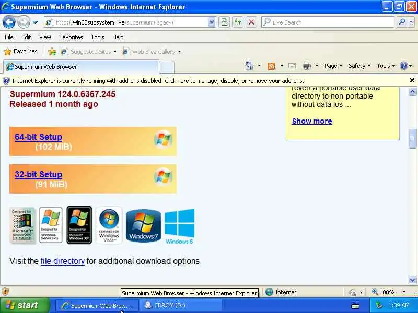
Task: Click the Back navigation arrow button
Action: coord(9,22)
